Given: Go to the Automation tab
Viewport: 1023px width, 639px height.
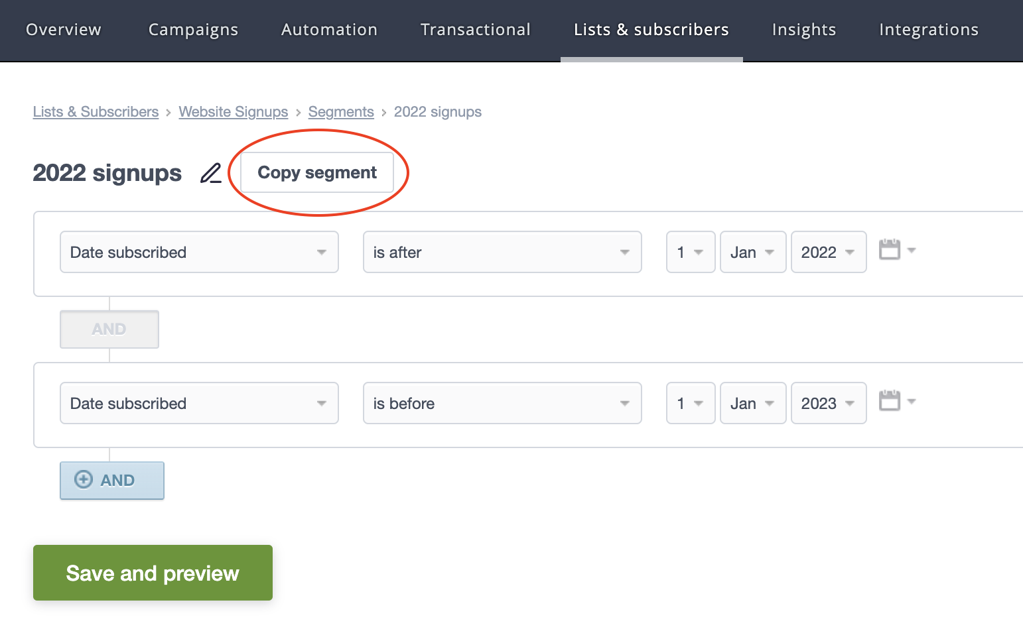Looking at the screenshot, I should point(329,30).
